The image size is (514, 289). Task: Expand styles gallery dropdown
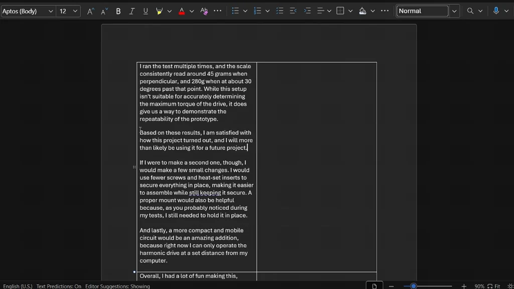tap(454, 11)
